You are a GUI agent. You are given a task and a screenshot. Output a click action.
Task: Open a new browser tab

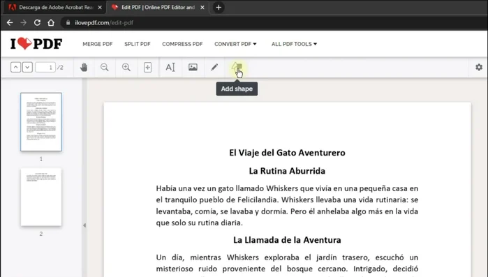coord(219,8)
